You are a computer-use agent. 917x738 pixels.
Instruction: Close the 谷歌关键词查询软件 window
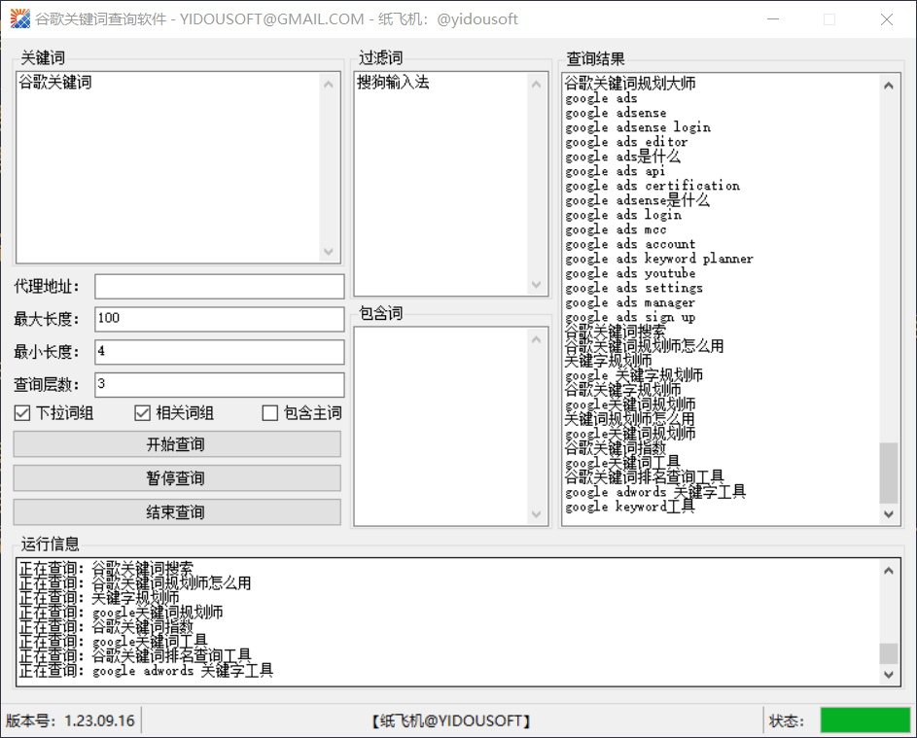(x=887, y=19)
